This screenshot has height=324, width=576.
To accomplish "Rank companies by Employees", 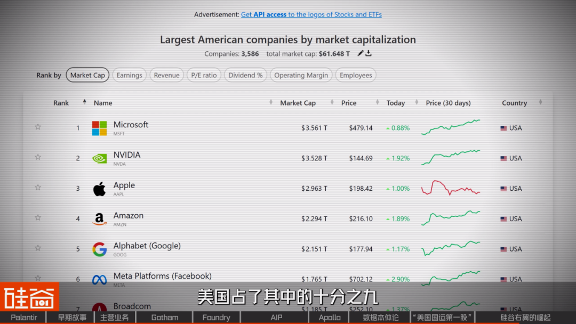I will [356, 75].
